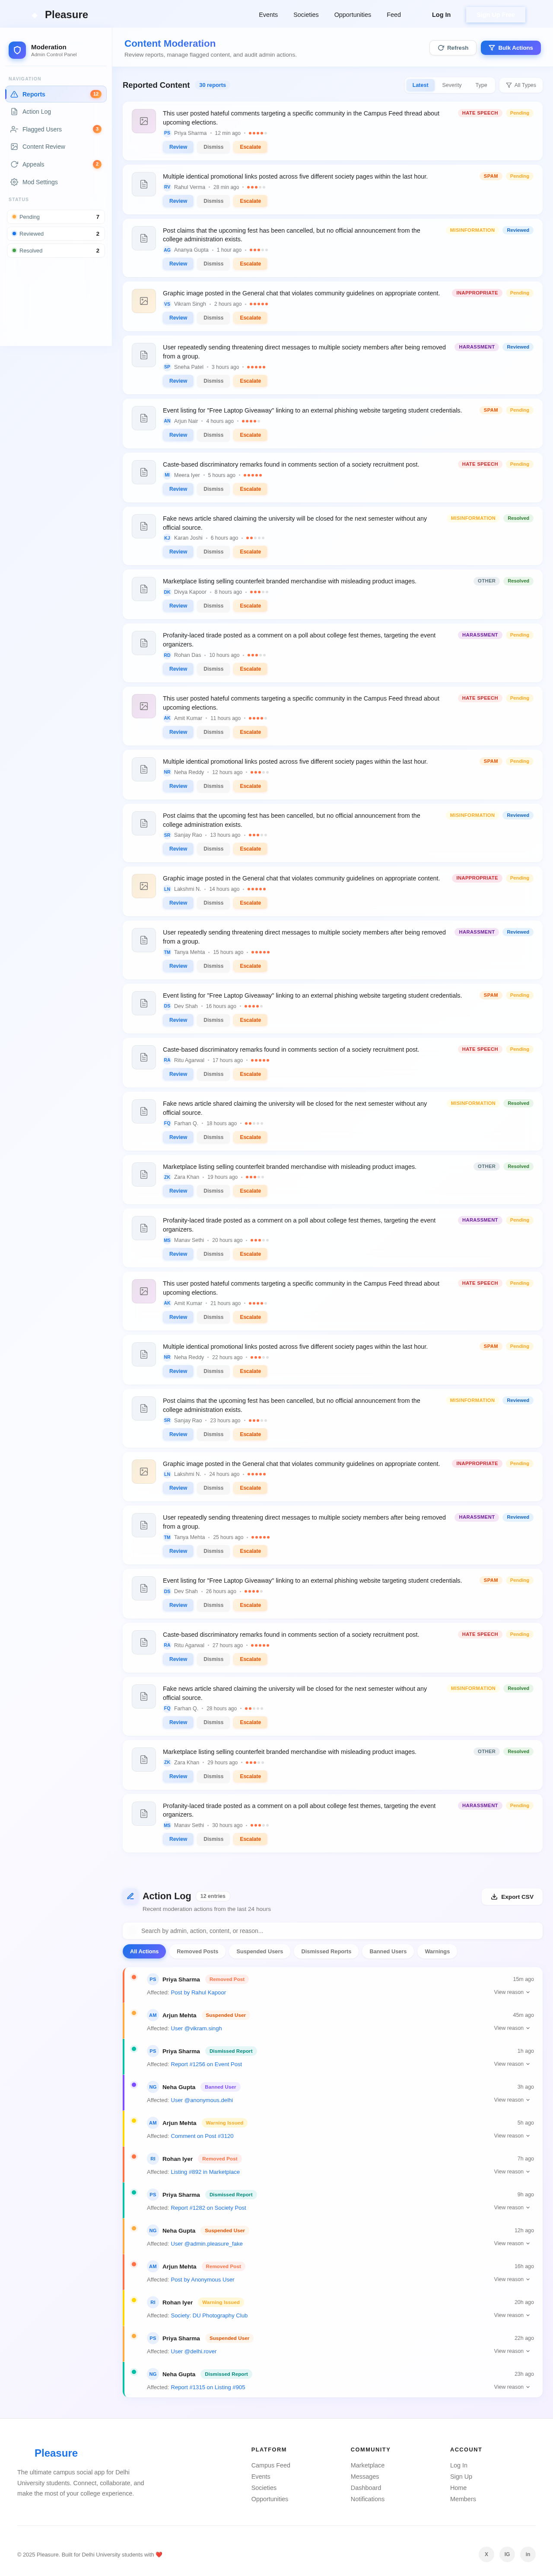Click PS avatar on 15m ago log entry
Viewport: 553px width, 2576px height.
(x=153, y=1979)
